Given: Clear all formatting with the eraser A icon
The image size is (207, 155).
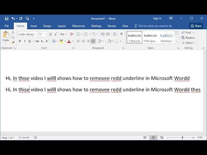Looking at the screenshot, I should [x=72, y=34].
